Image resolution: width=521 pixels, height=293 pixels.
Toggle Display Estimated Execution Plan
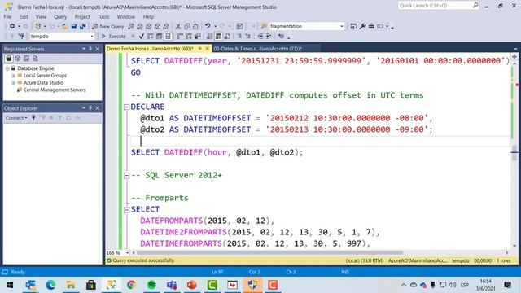[x=150, y=36]
